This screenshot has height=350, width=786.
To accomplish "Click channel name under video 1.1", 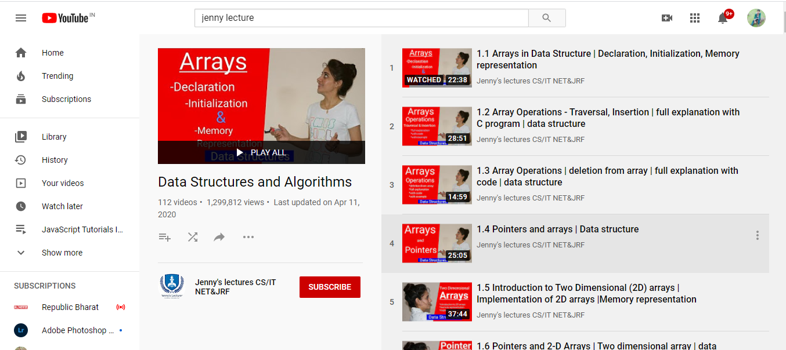I will [x=531, y=81].
